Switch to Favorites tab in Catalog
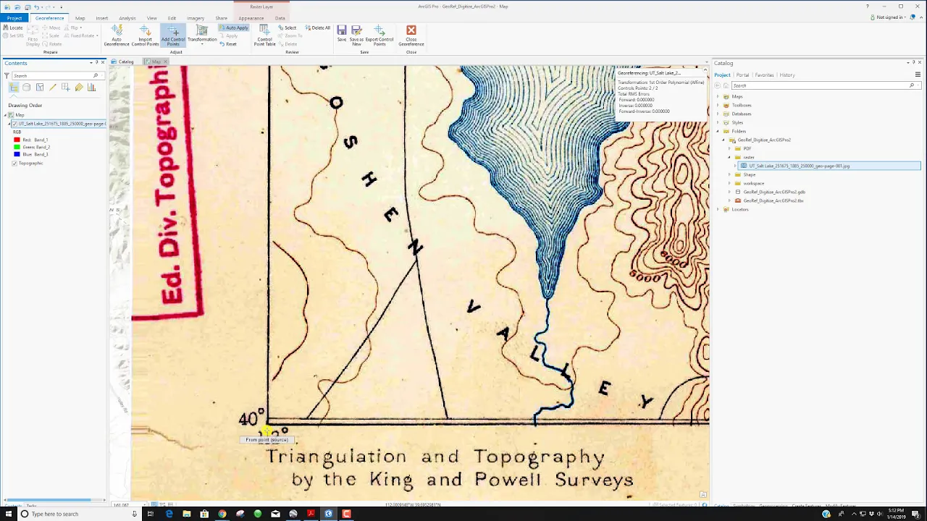The width and height of the screenshot is (927, 521). (x=764, y=75)
